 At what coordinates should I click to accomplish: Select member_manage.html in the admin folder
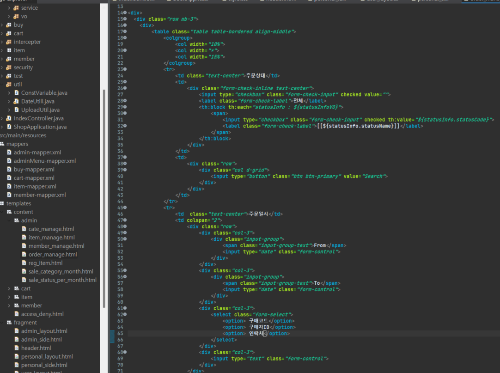point(56,246)
